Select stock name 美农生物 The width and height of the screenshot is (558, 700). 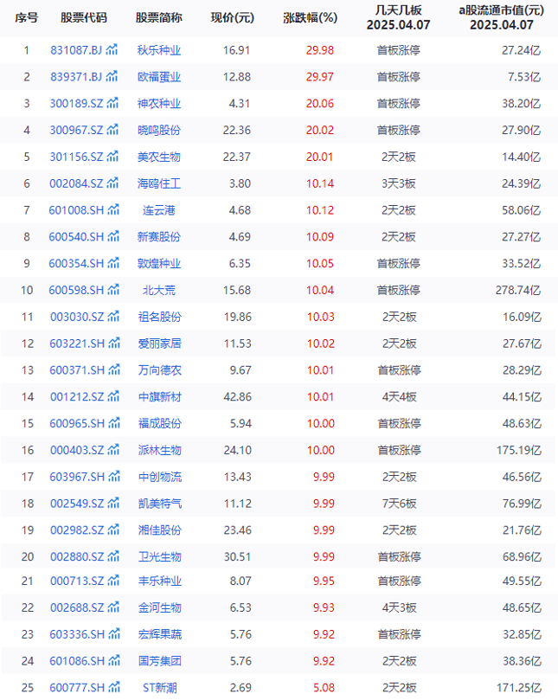pos(159,157)
